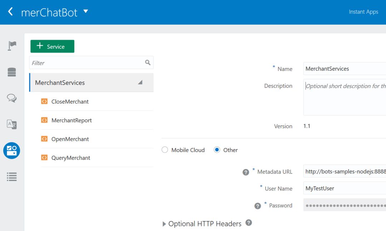Show help for Password field
Screen dimensions: 386x231
[258, 206]
